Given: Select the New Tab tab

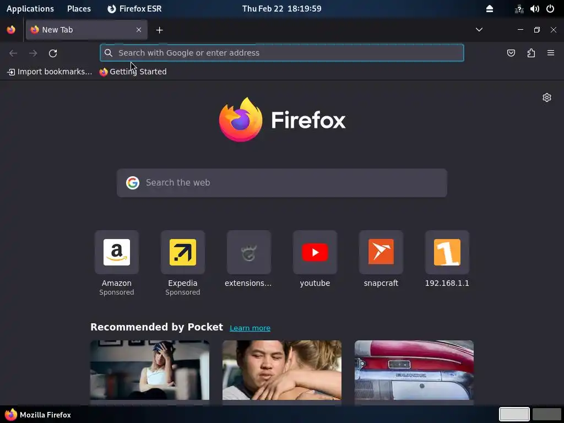Looking at the screenshot, I should [86, 30].
